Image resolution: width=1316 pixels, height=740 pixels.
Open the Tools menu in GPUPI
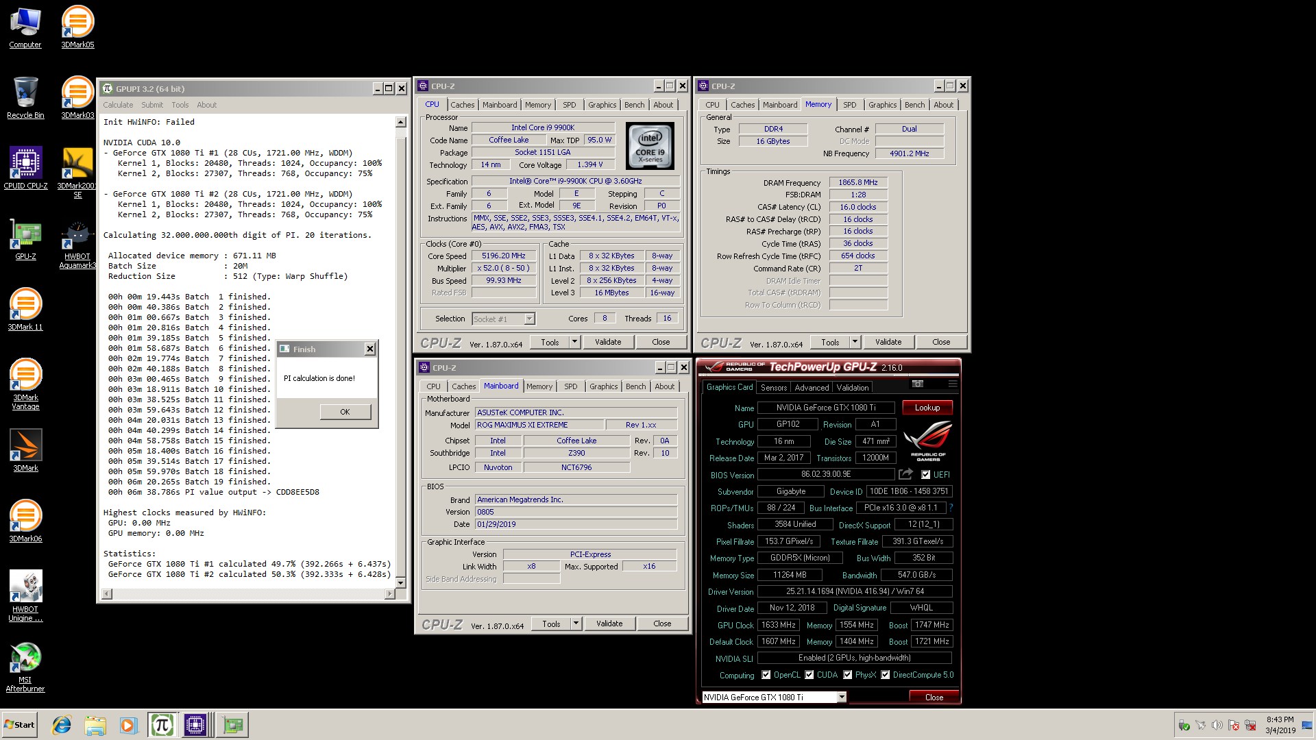[180, 105]
